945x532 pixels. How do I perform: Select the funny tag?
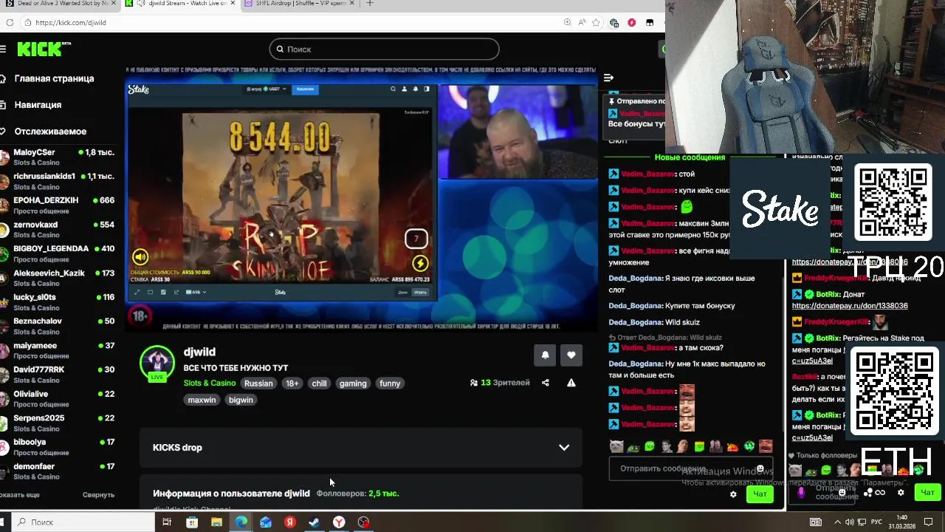pos(390,383)
